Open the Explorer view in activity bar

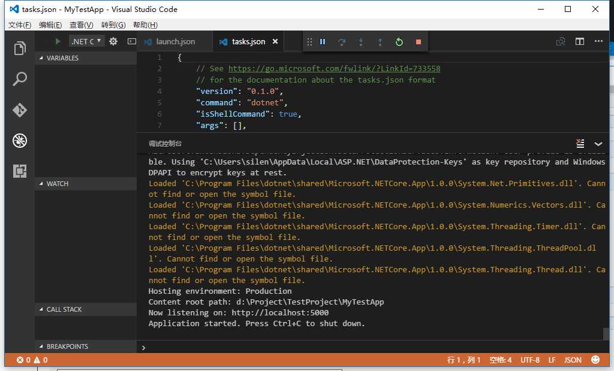(20, 48)
